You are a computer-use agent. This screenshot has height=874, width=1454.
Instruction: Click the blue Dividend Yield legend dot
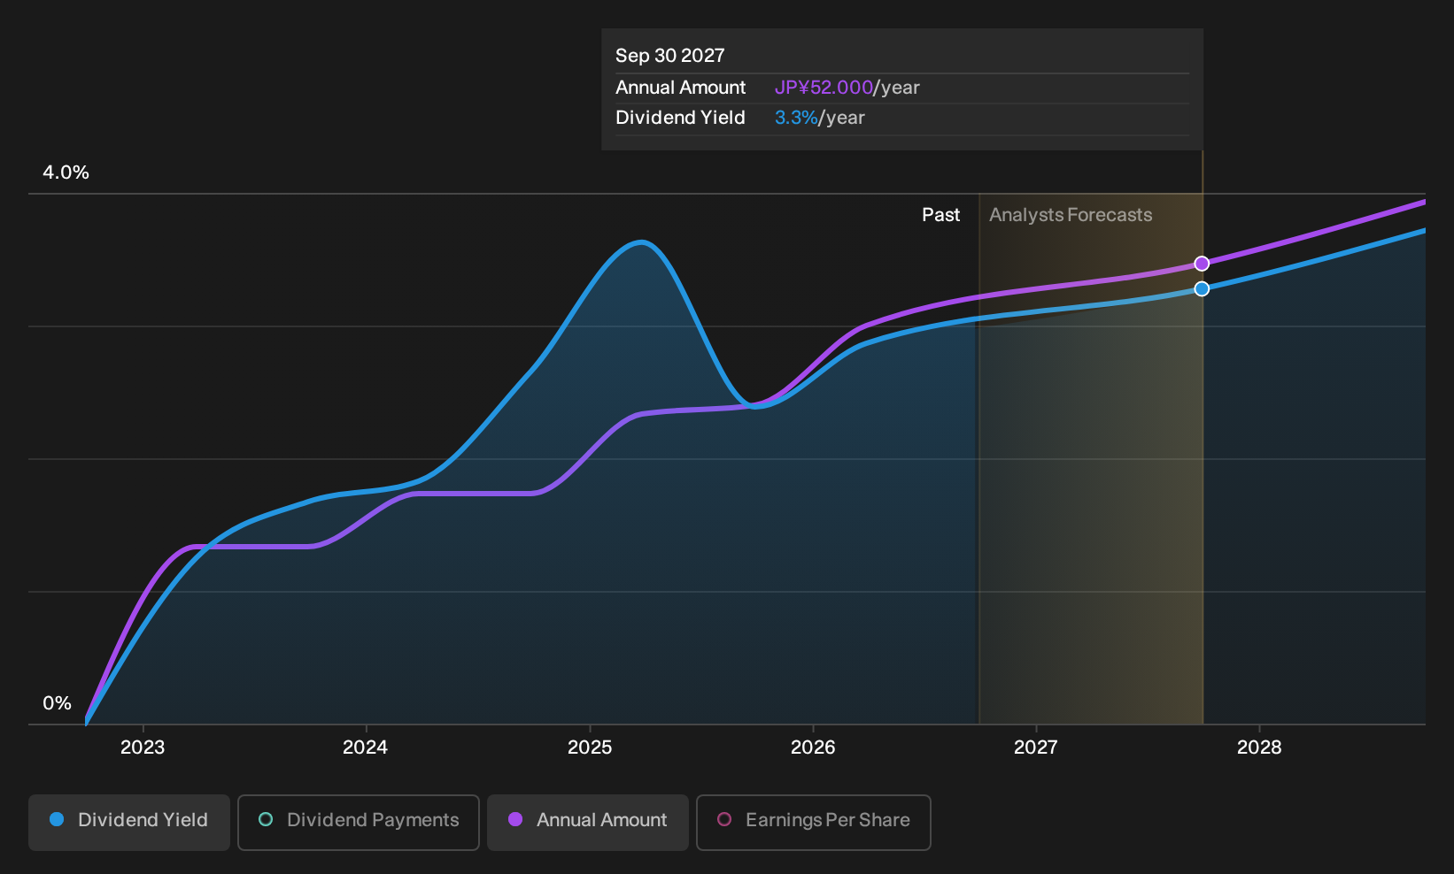[57, 819]
